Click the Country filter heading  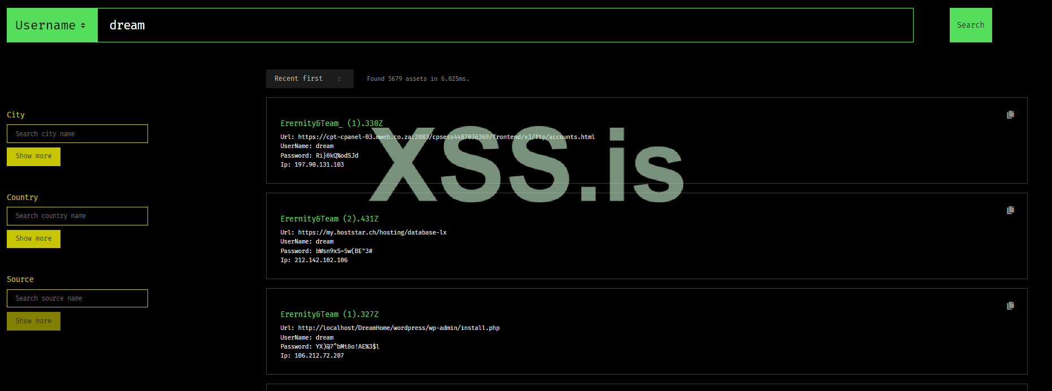pyautogui.click(x=23, y=197)
